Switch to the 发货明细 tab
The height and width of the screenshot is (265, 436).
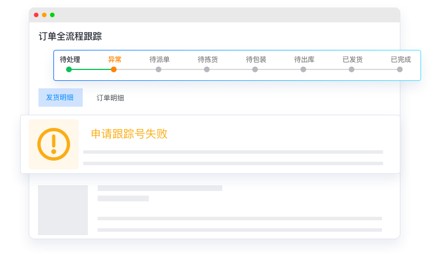coord(60,98)
